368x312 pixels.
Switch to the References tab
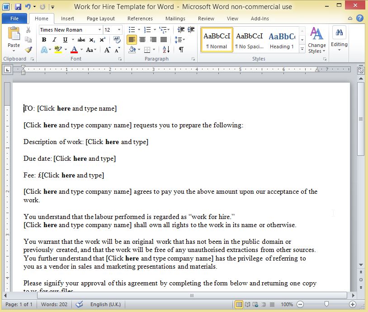pos(140,19)
